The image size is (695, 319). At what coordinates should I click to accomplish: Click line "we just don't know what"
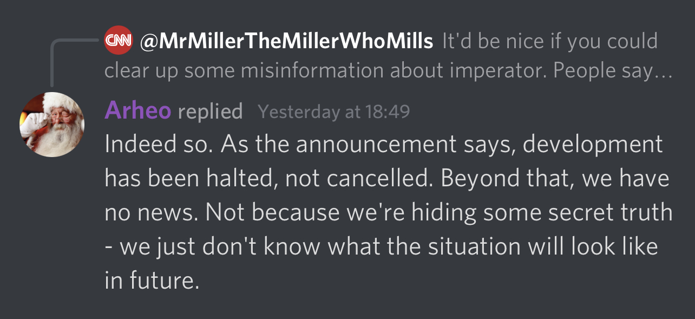[x=381, y=248]
